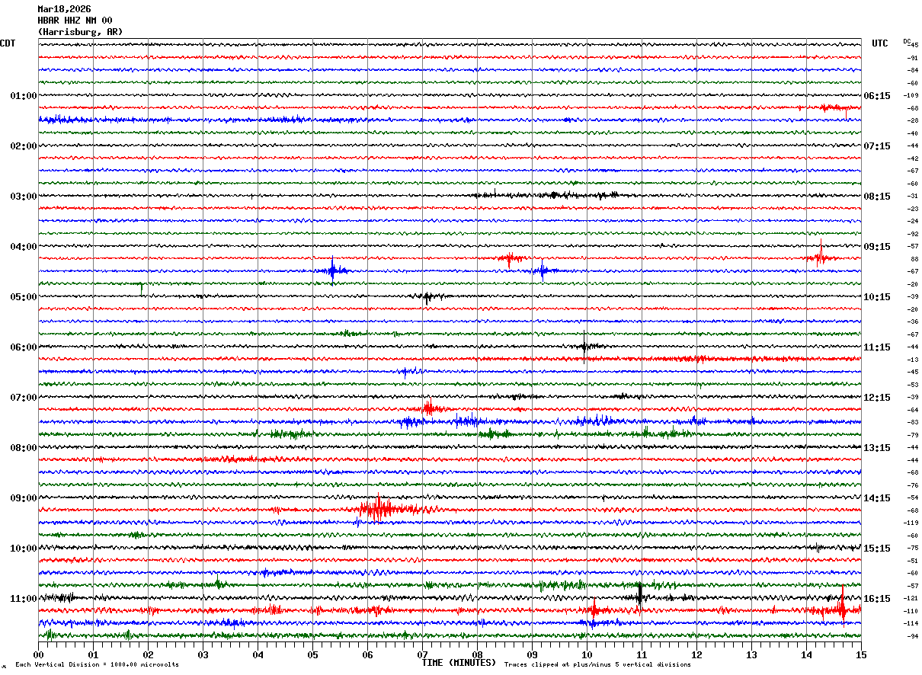Image resolution: width=922 pixels, height=675 pixels.
Task: Click the UTC timezone label
Action: [x=880, y=43]
